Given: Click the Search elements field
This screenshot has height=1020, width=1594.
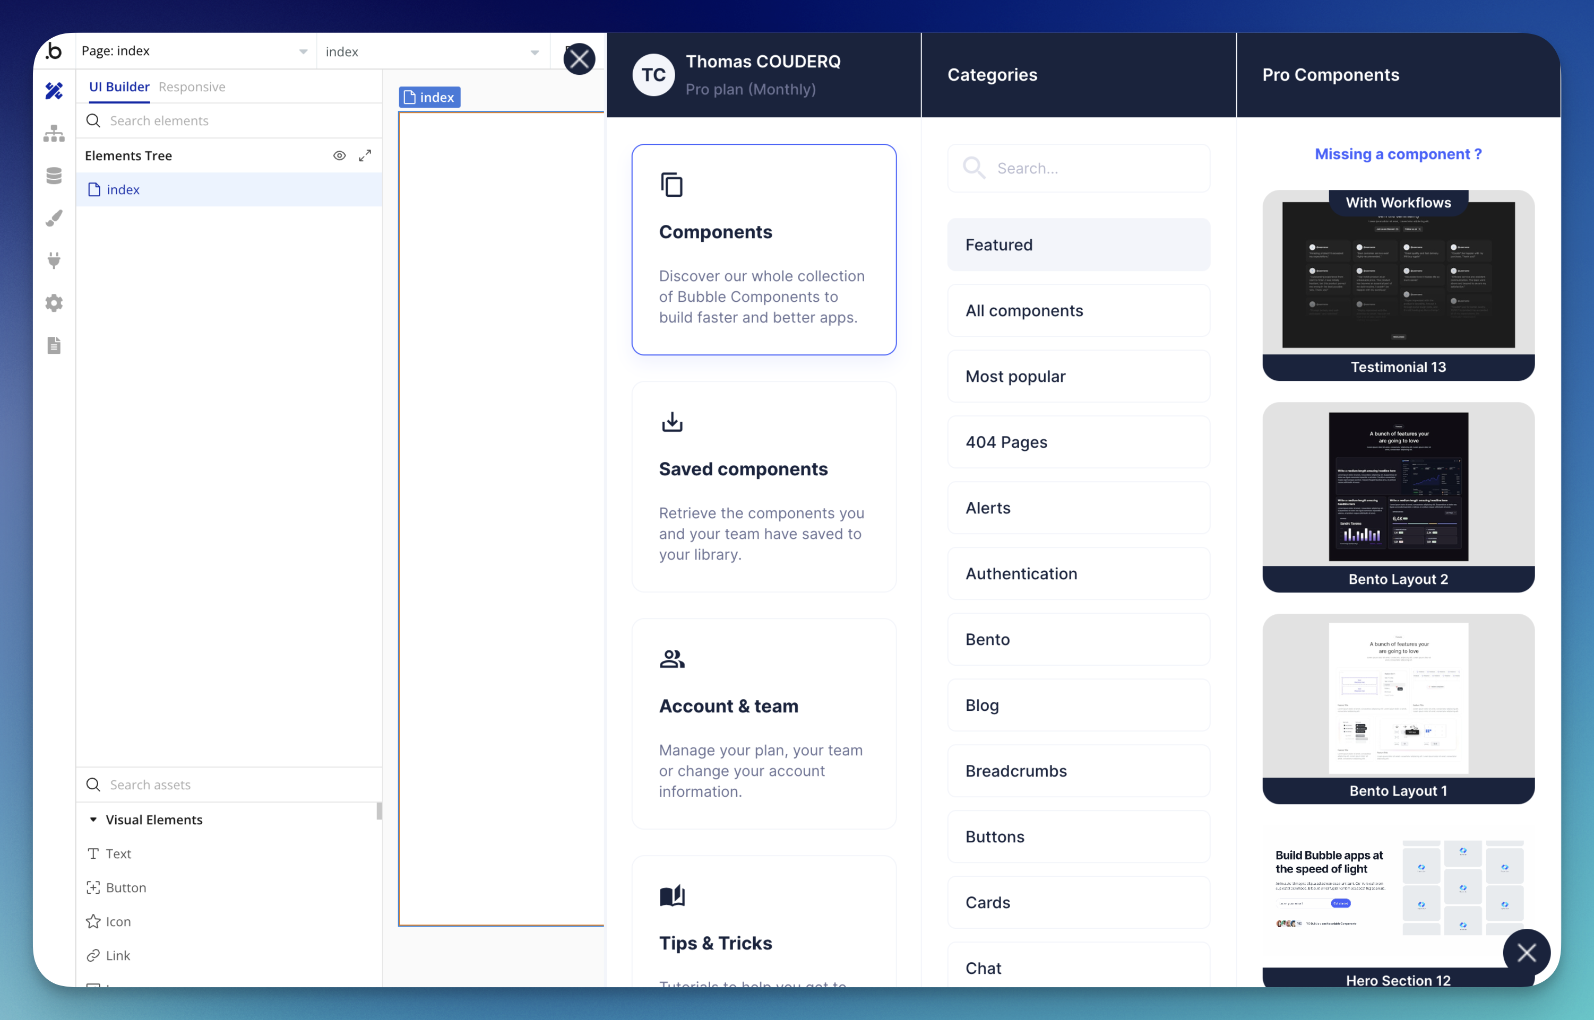Looking at the screenshot, I should (x=229, y=120).
